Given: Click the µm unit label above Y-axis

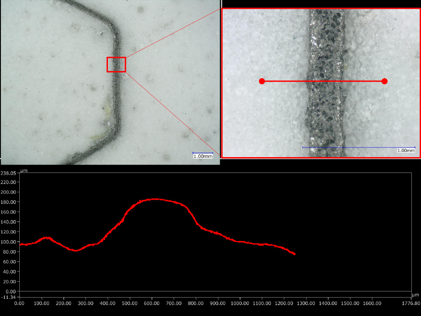Looking at the screenshot, I should coord(24,170).
